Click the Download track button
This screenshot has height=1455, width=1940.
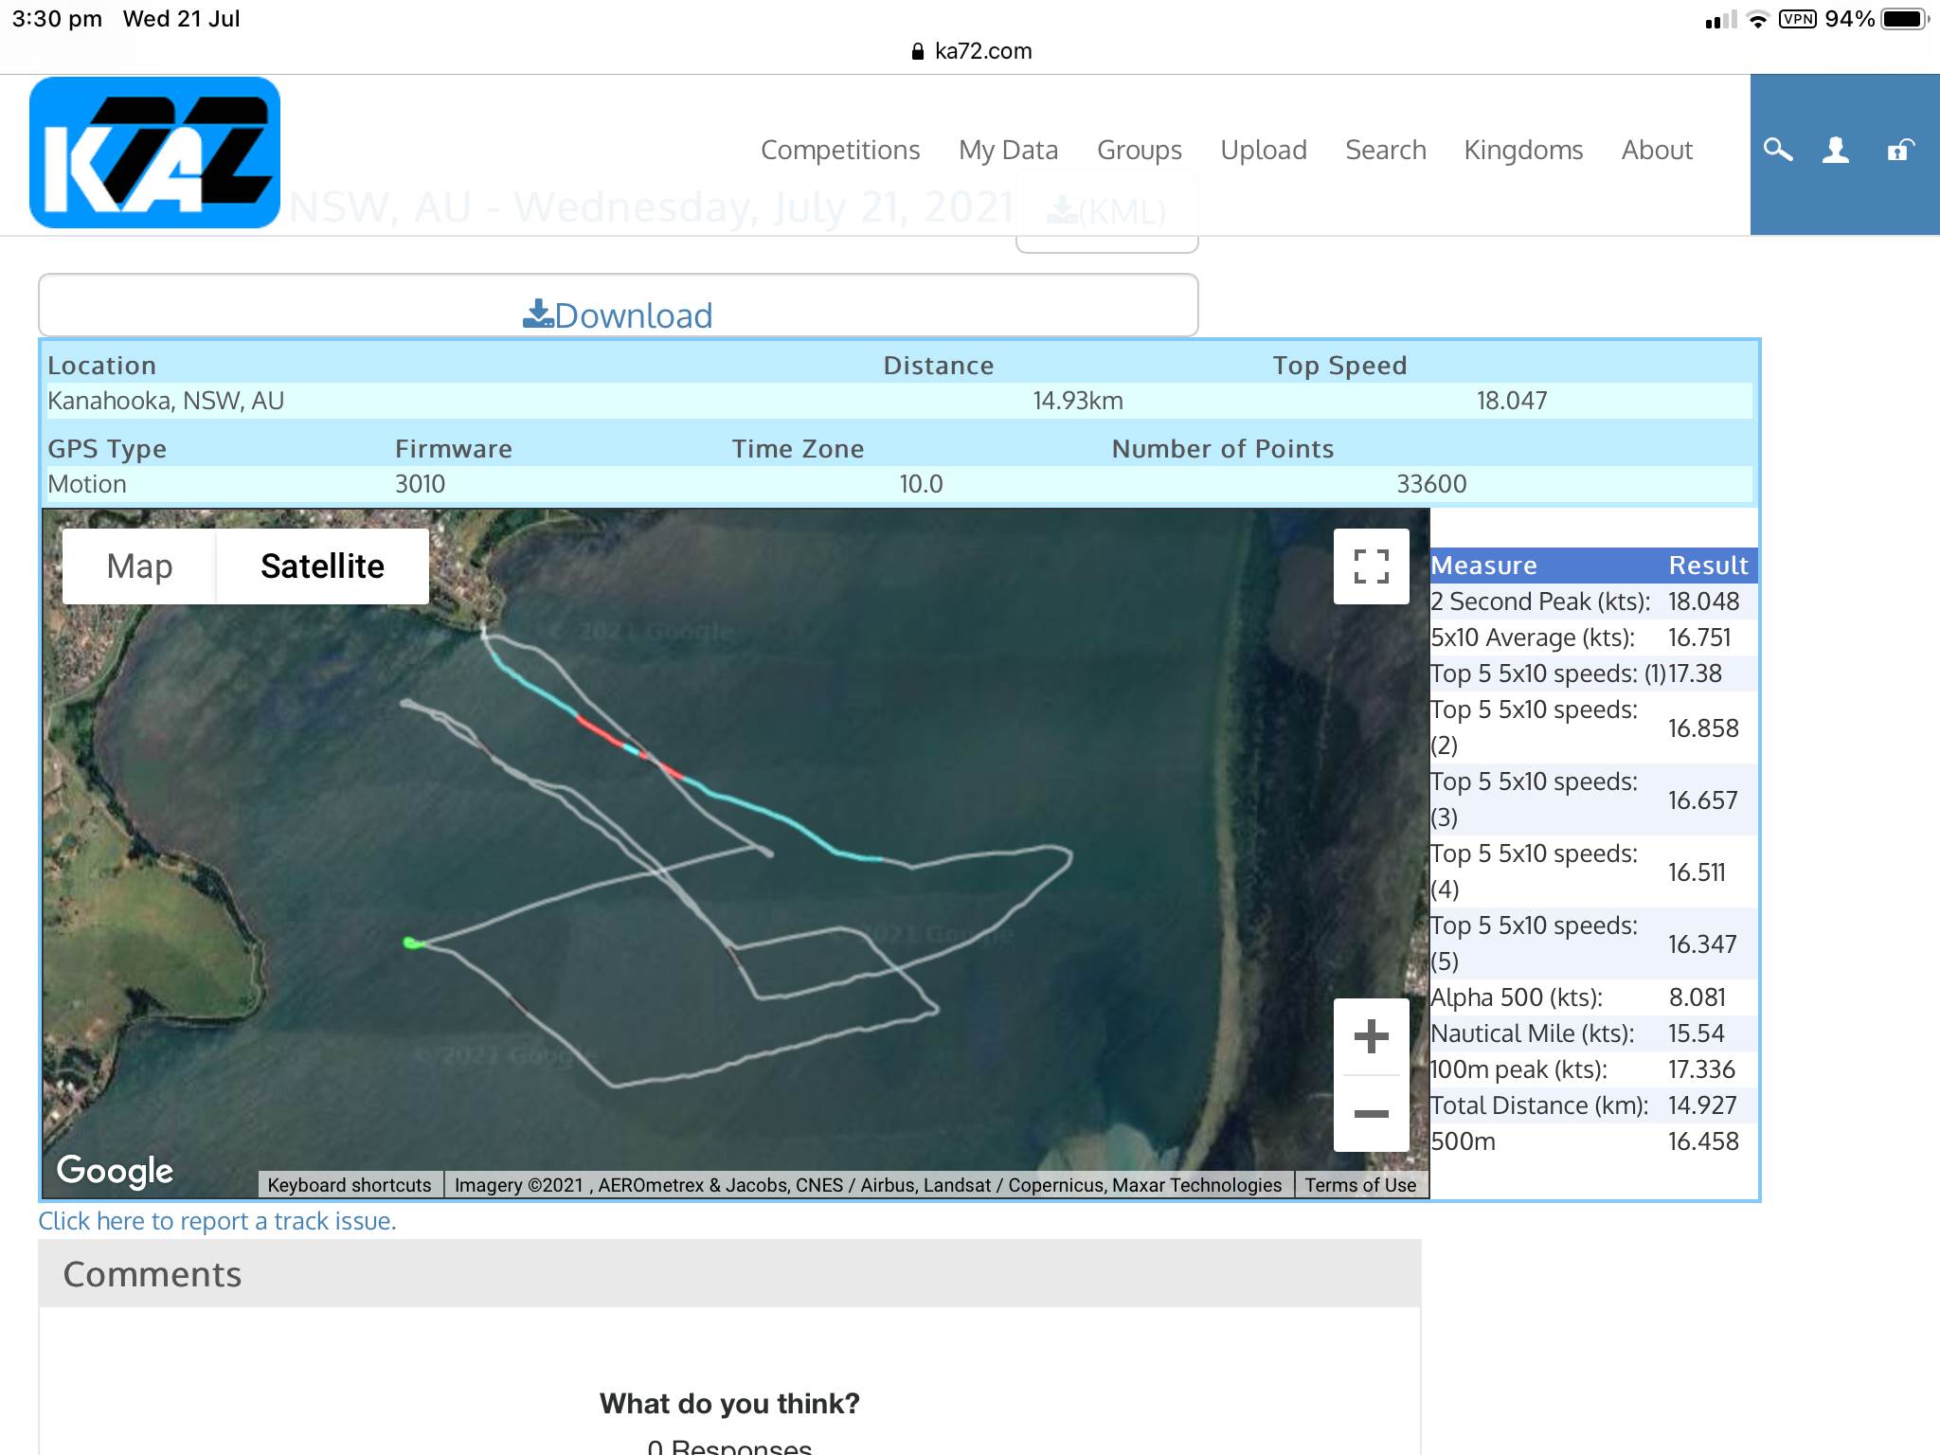[x=618, y=315]
